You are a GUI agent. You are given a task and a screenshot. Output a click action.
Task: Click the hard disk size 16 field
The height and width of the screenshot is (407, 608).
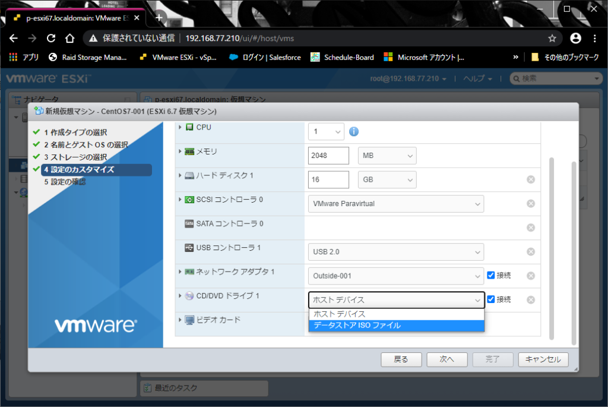[328, 179]
